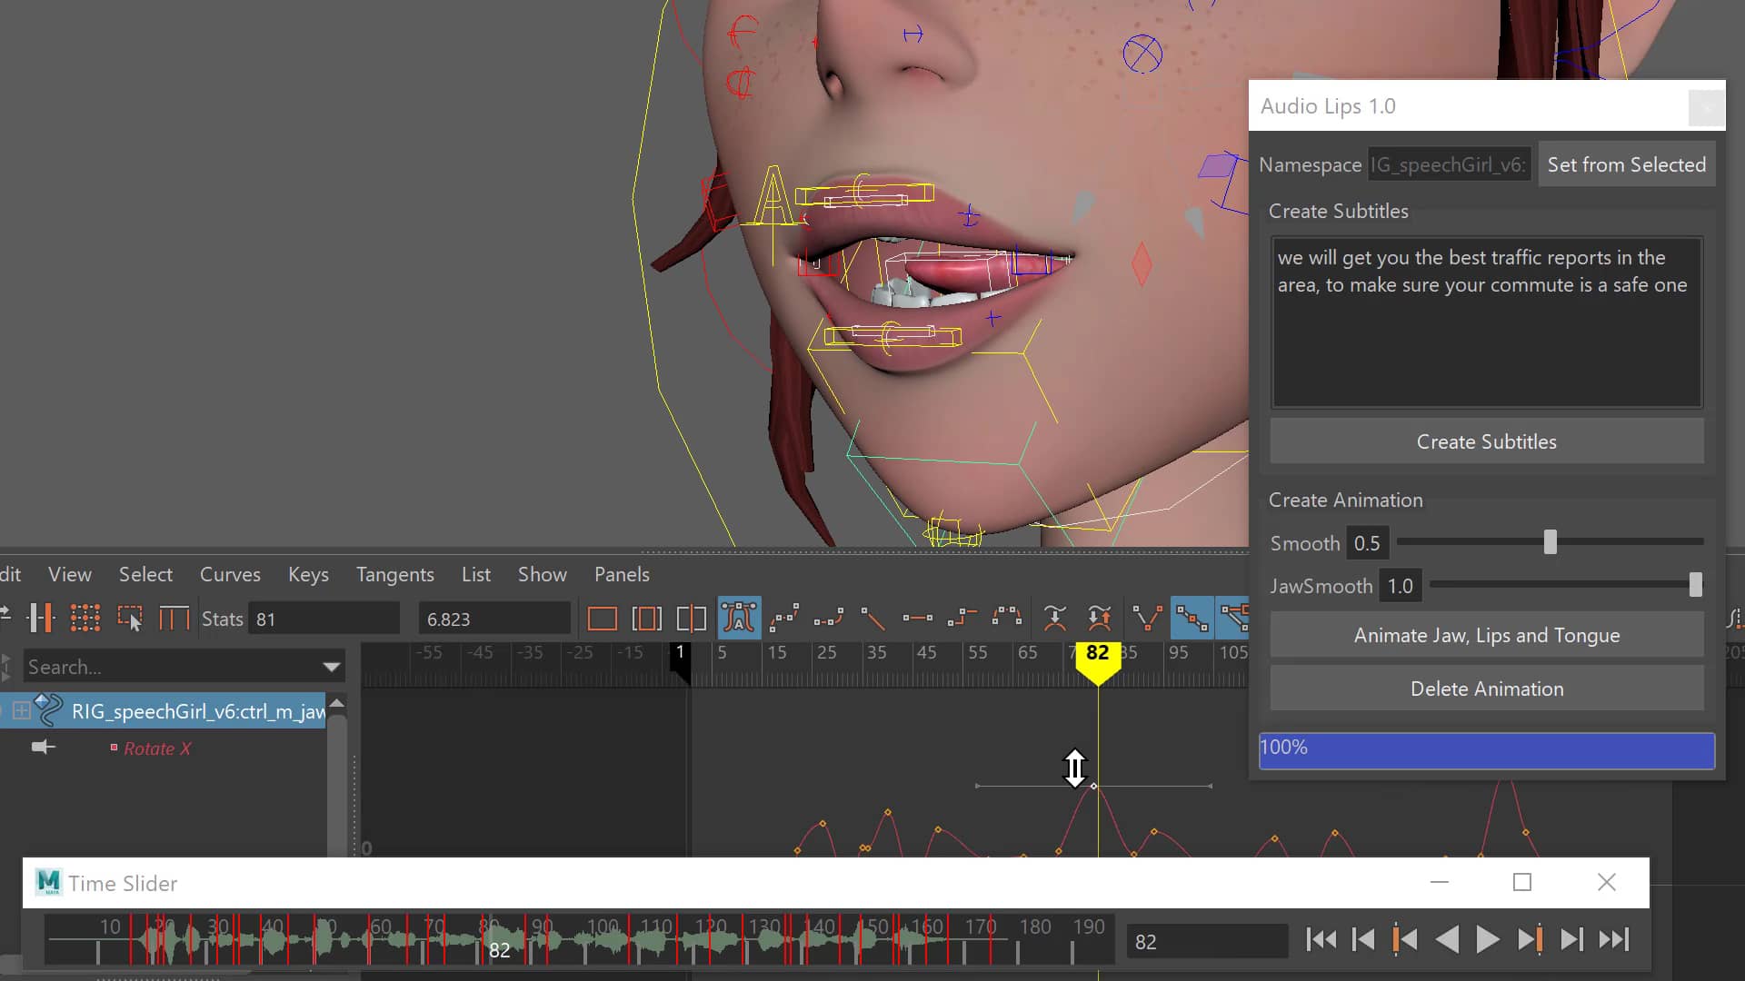This screenshot has width=1745, height=981.
Task: Open the Curves menu
Action: 230,574
